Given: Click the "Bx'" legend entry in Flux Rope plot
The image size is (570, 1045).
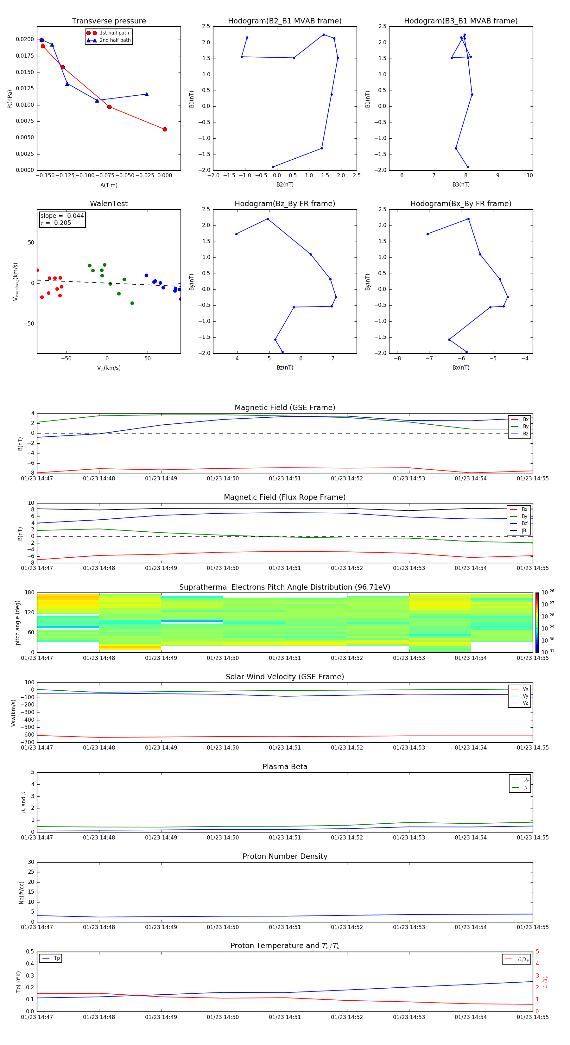Looking at the screenshot, I should click(519, 510).
